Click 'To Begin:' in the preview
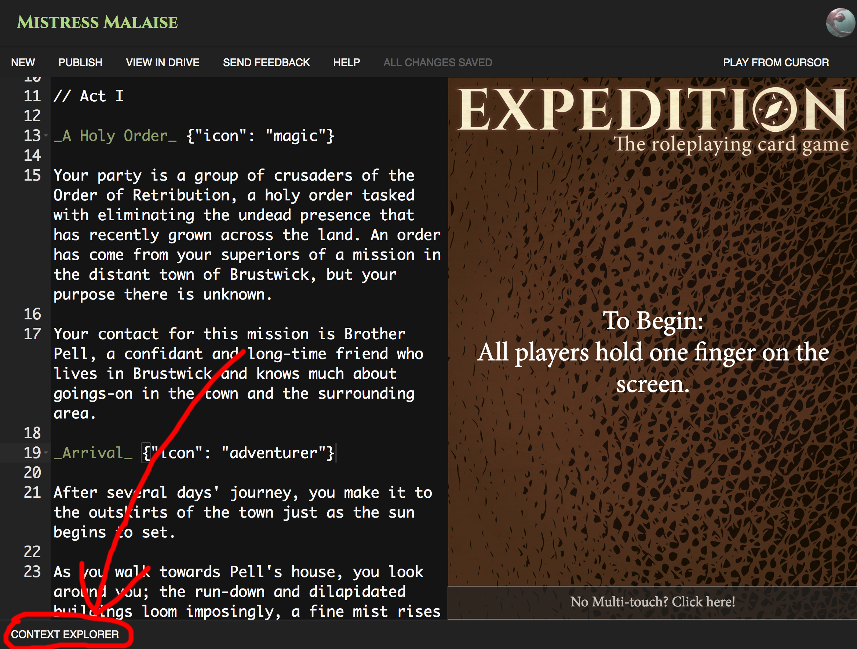Viewport: 857px width, 649px height. coord(653,320)
